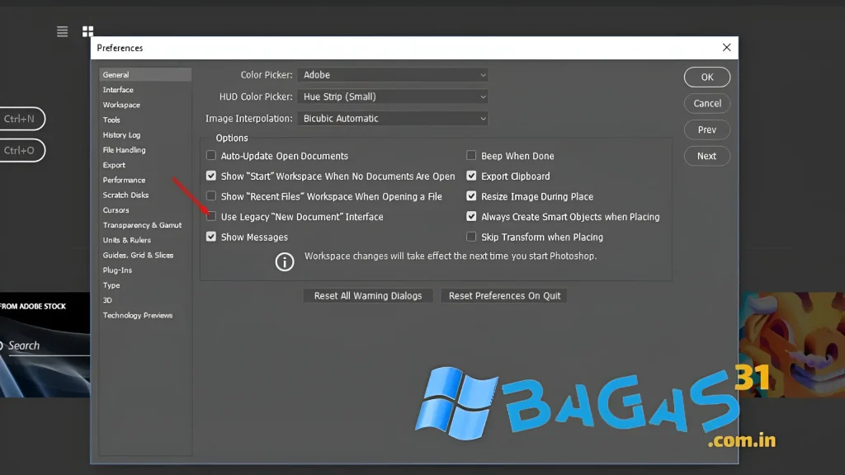
Task: Open Interface preferences category
Action: tap(118, 90)
